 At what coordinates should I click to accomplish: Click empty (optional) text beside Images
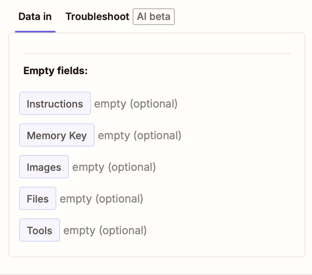tap(114, 167)
